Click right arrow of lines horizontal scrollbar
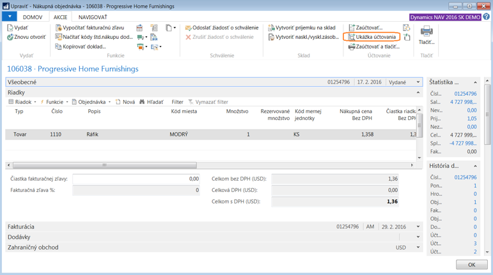This screenshot has height=275, width=493. (412, 165)
